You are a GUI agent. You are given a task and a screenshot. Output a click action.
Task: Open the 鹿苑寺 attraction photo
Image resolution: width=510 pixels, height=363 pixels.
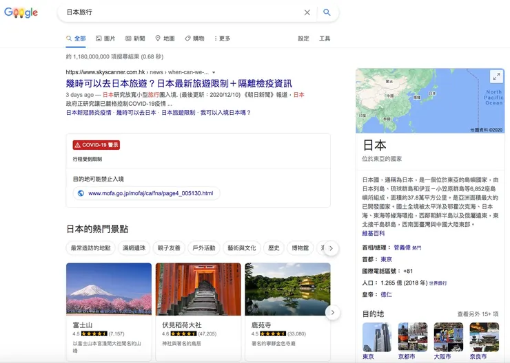coord(287,289)
